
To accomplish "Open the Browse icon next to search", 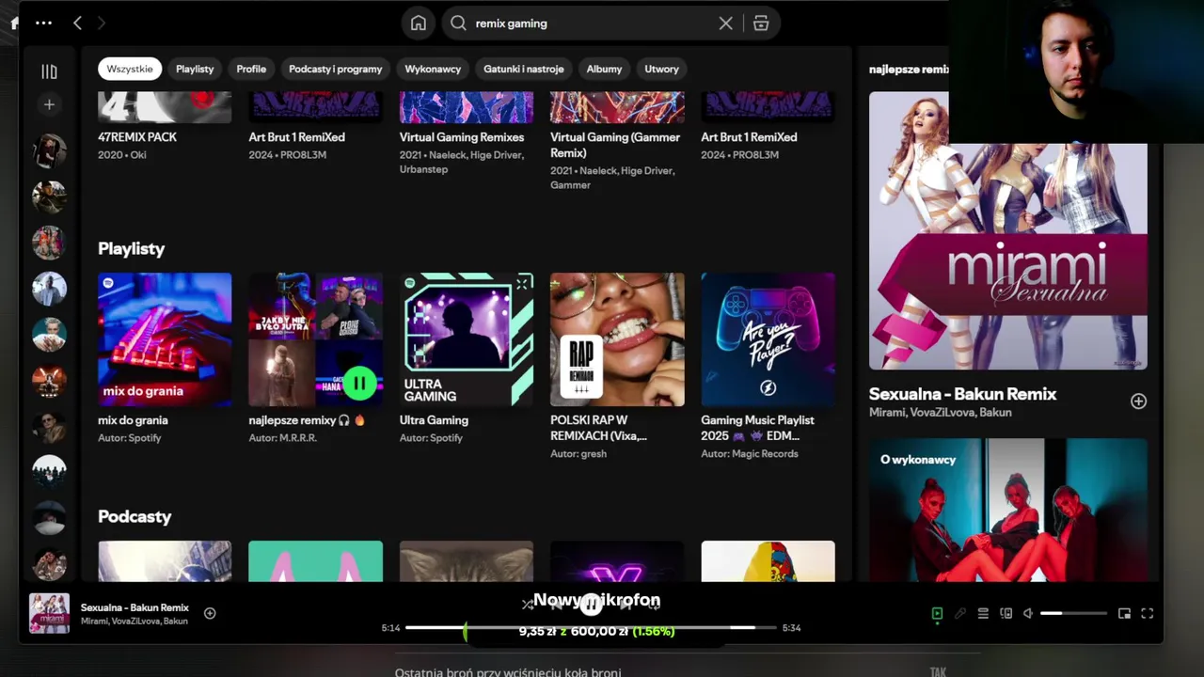I will 761,24.
